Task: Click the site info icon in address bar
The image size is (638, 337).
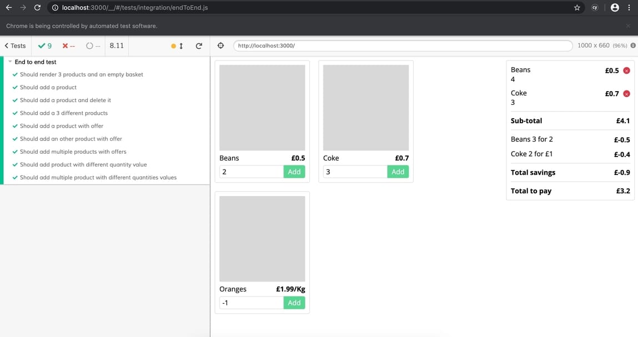Action: tap(55, 8)
